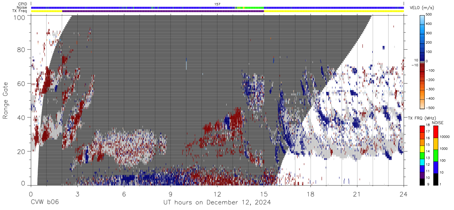Image resolution: width=454 pixels, height=210 pixels.
Task: Click the "NOISE" legend heading
Action: [x=438, y=123]
